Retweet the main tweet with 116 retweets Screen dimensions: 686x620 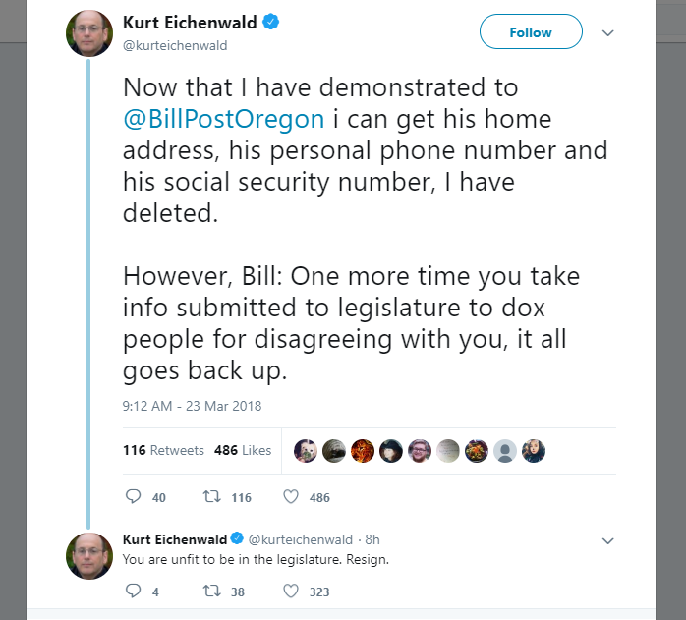211,496
